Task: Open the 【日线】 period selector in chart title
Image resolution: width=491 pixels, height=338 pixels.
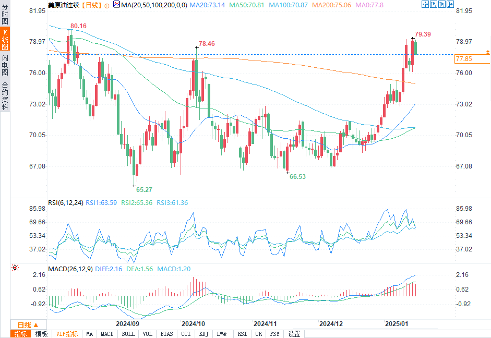Action: pos(91,5)
